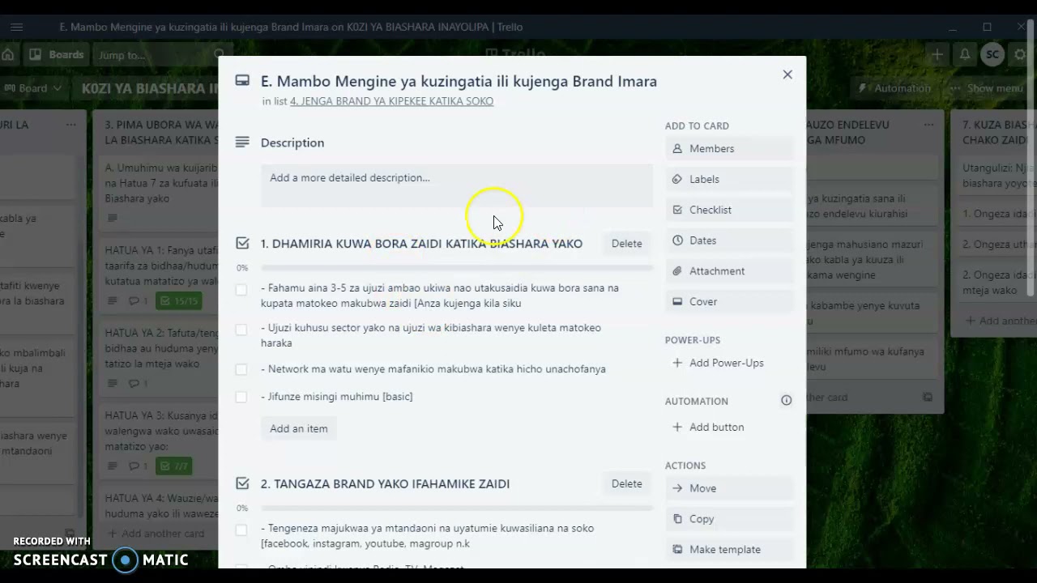Add a Checklist from the sidebar

coord(729,211)
